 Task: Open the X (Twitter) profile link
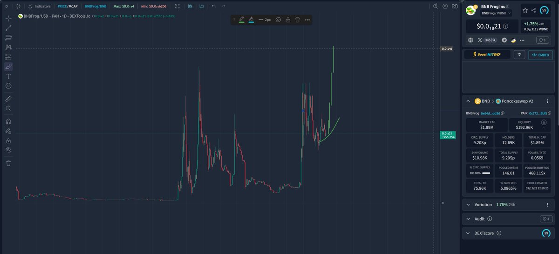click(x=479, y=40)
